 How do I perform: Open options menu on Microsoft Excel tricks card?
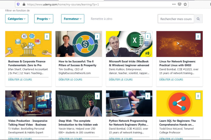point(148,37)
